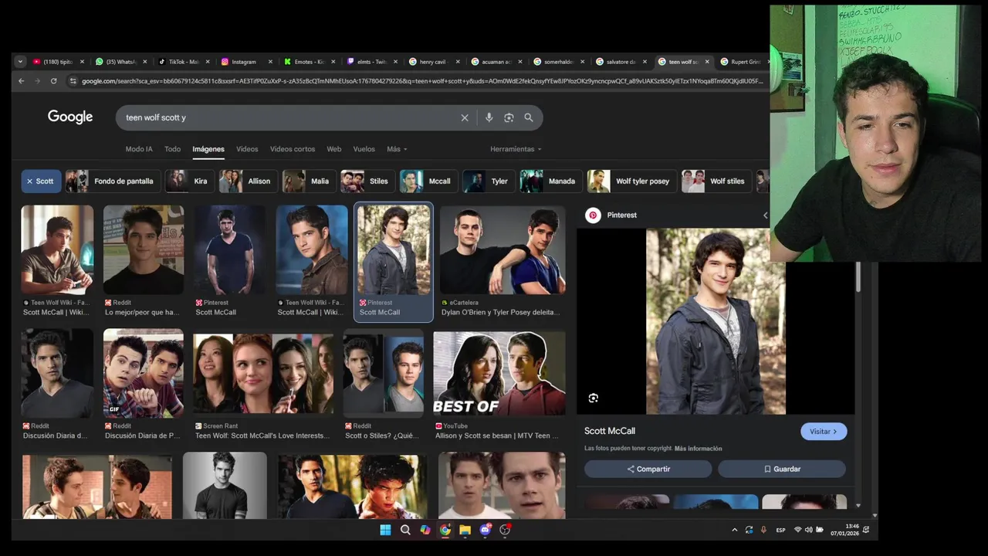The width and height of the screenshot is (988, 556).
Task: Open the notification bell in the taskbar
Action: 866,530
